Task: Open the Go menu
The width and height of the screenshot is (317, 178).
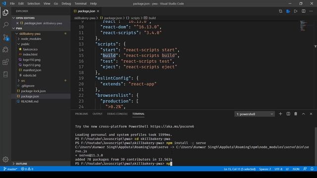Action: (x=56, y=3)
